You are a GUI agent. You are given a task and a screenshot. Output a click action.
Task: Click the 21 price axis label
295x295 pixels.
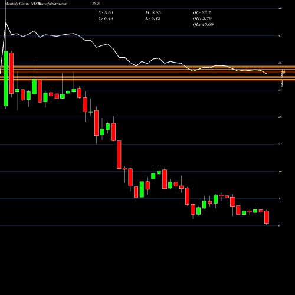point(280,144)
